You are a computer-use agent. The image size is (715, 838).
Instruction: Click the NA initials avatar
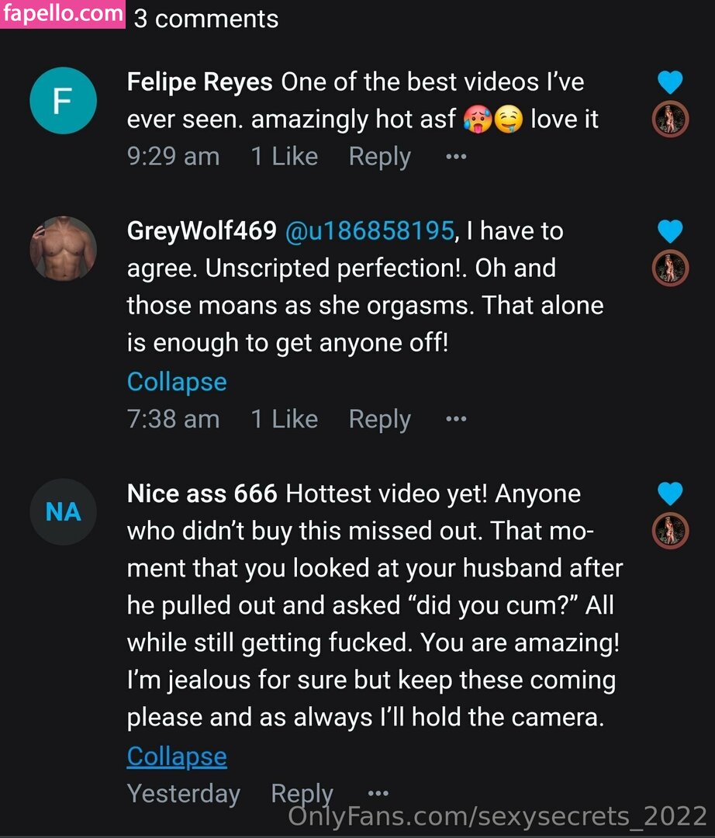tap(63, 512)
